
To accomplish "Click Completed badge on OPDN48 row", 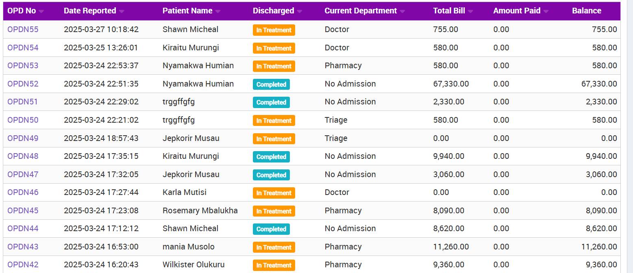I will pyautogui.click(x=271, y=156).
